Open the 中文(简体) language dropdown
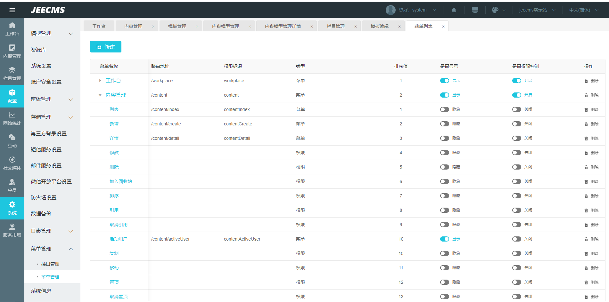The width and height of the screenshot is (609, 302). click(583, 10)
